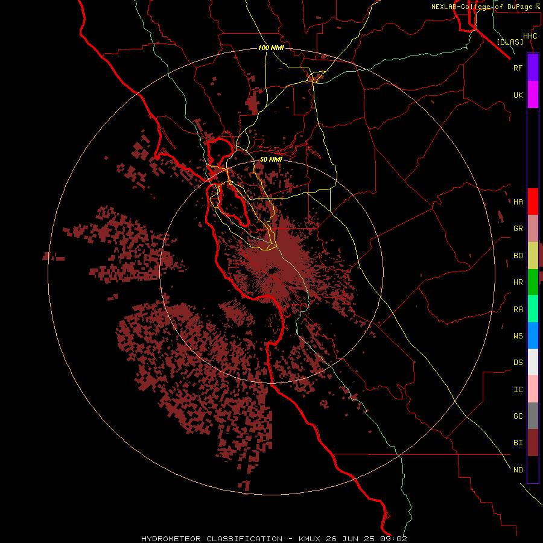Select the 'GR' legend label
The width and height of the screenshot is (543, 543).
click(x=518, y=229)
